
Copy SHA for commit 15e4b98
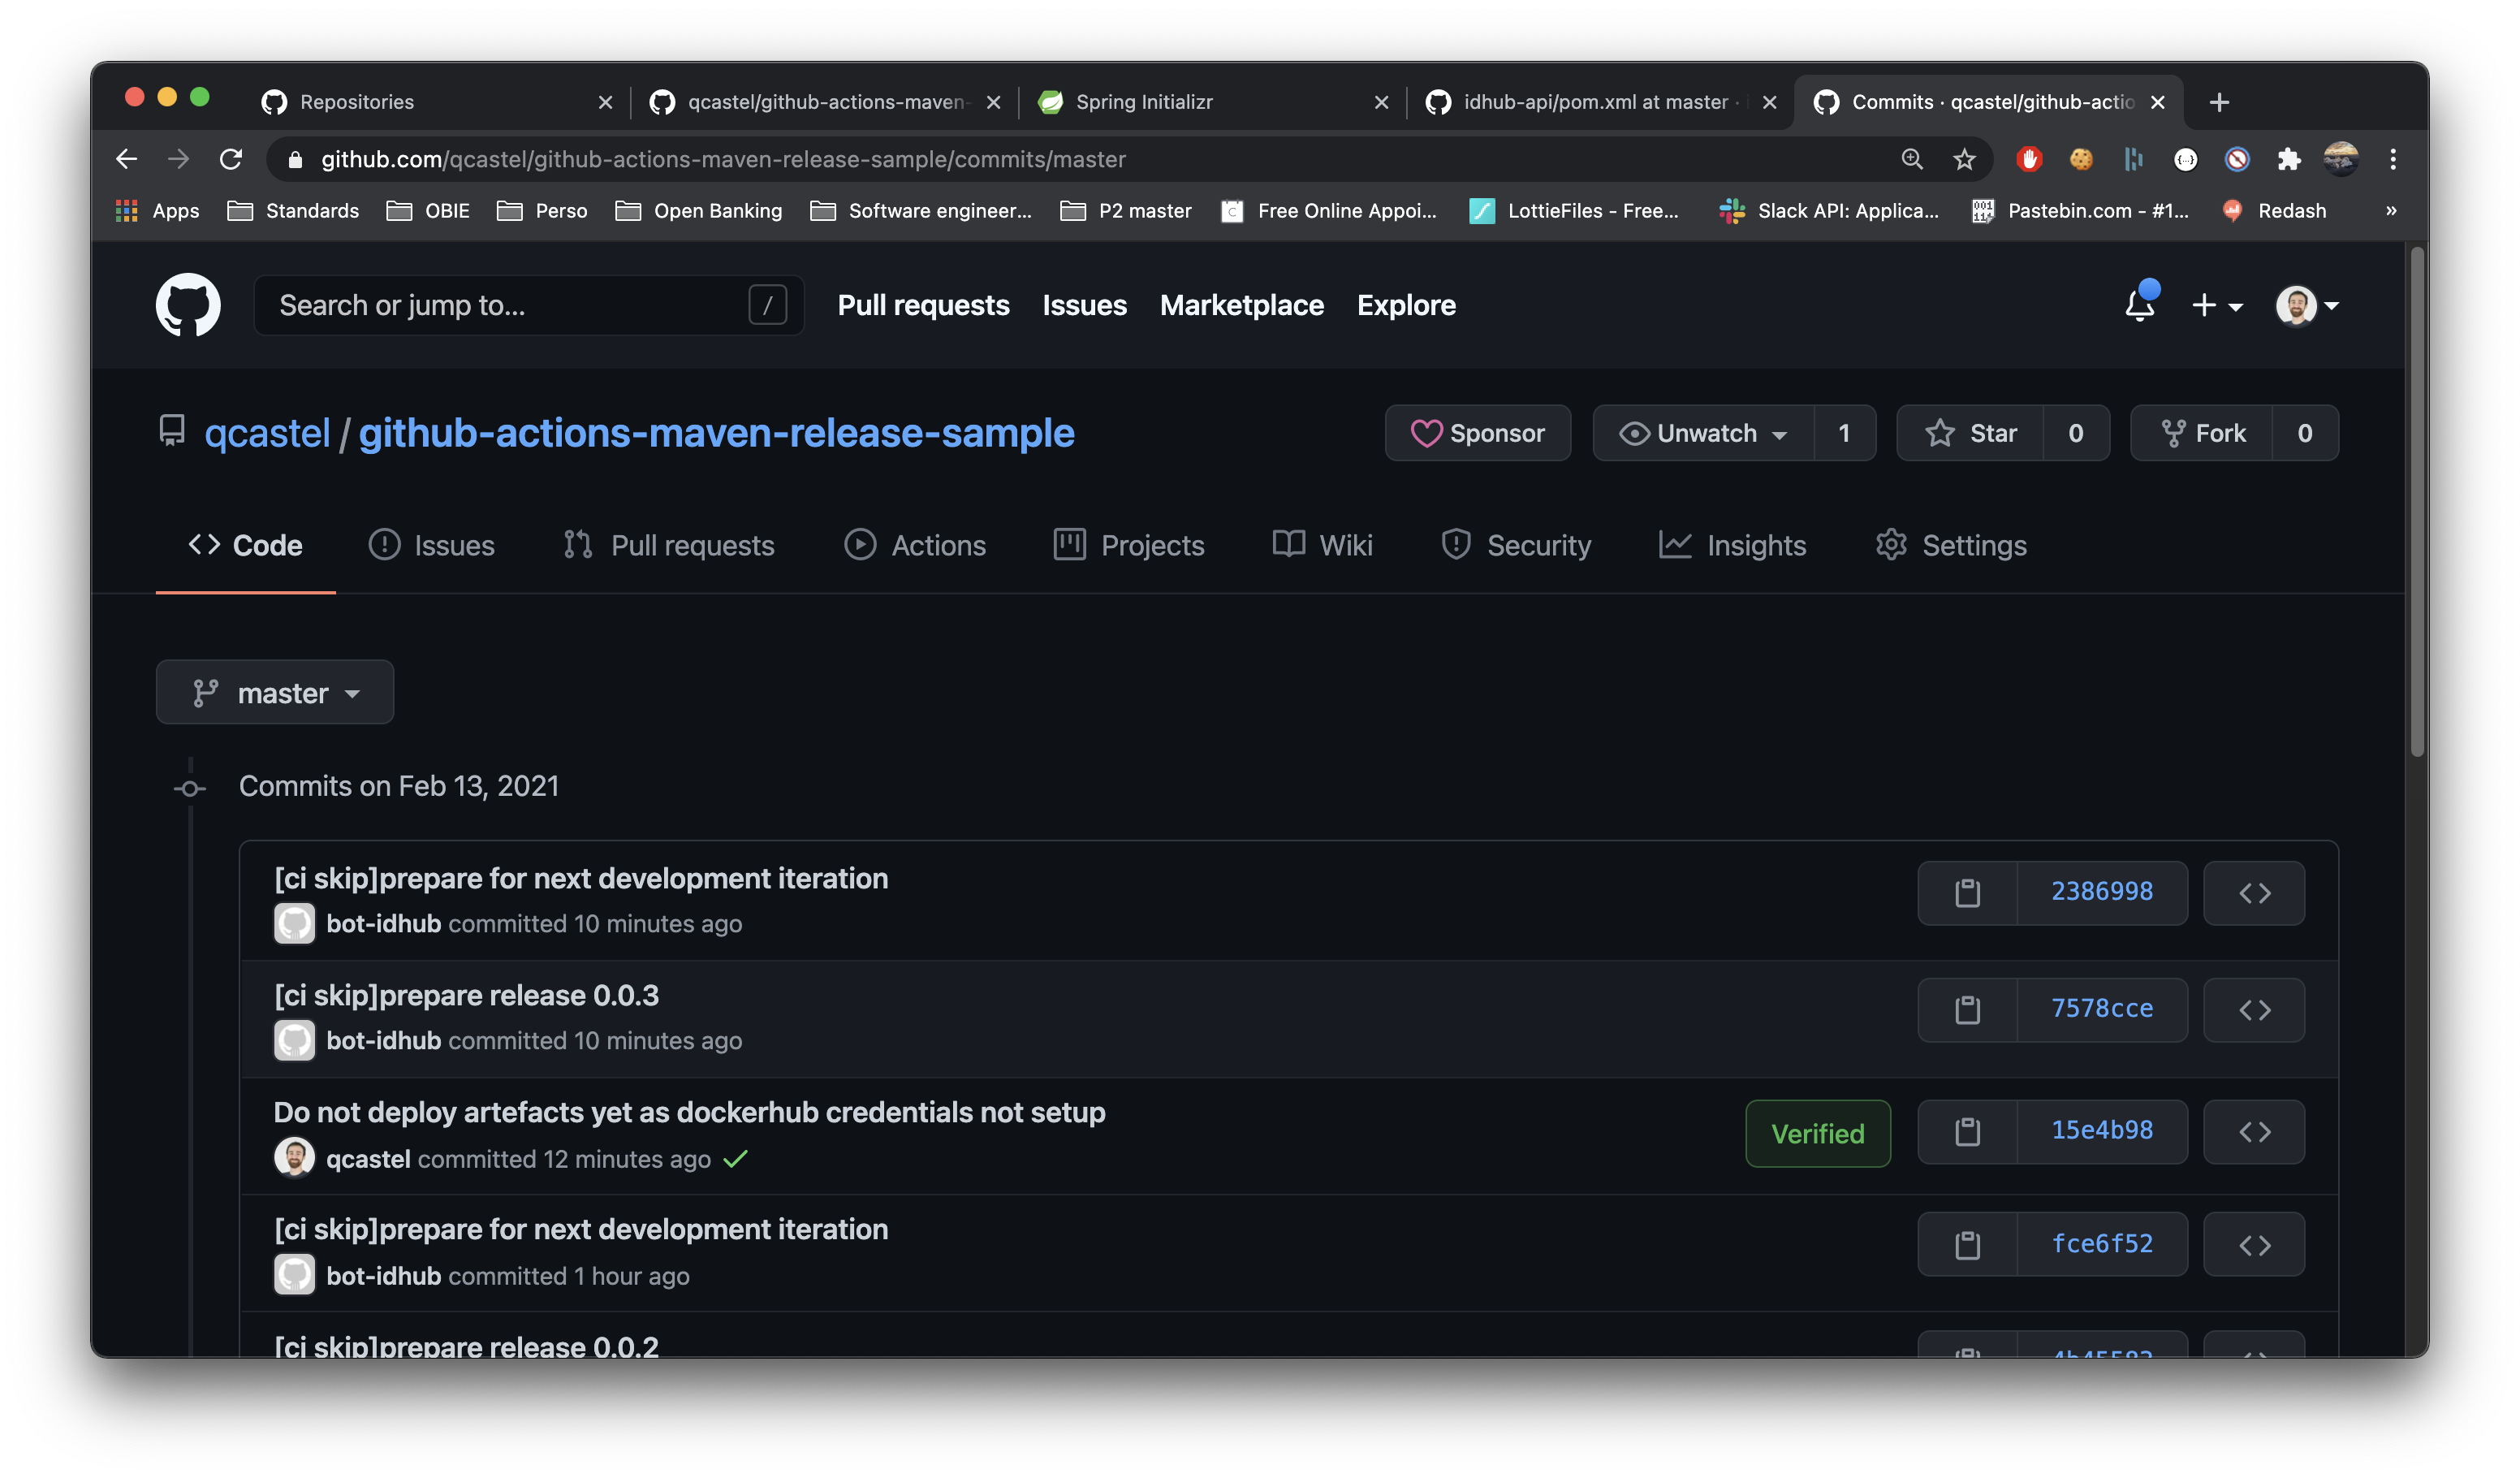(x=1967, y=1132)
